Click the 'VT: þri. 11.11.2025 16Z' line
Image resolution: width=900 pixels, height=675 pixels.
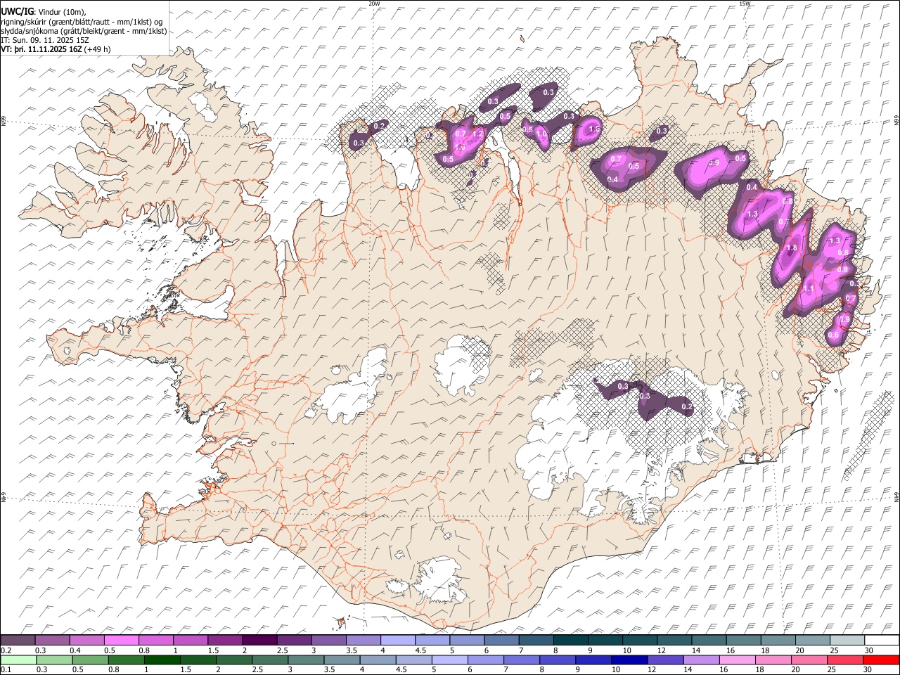point(56,49)
